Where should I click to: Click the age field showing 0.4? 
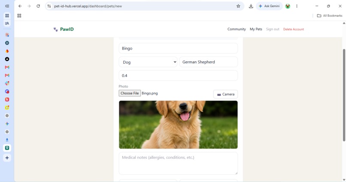point(178,75)
